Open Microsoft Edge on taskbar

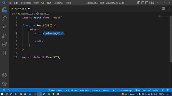(x=44, y=94)
